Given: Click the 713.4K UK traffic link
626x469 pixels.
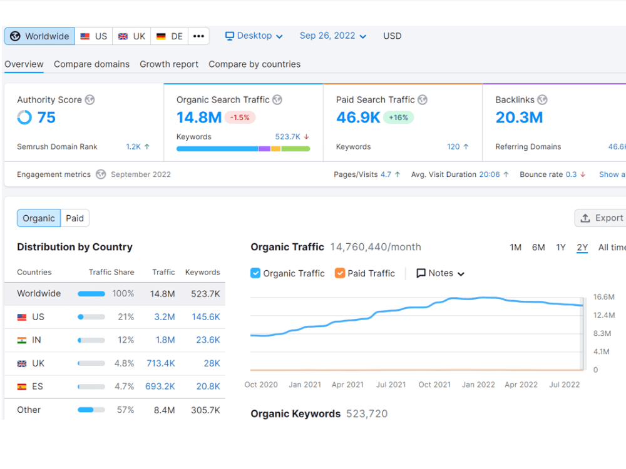Looking at the screenshot, I should click(160, 363).
